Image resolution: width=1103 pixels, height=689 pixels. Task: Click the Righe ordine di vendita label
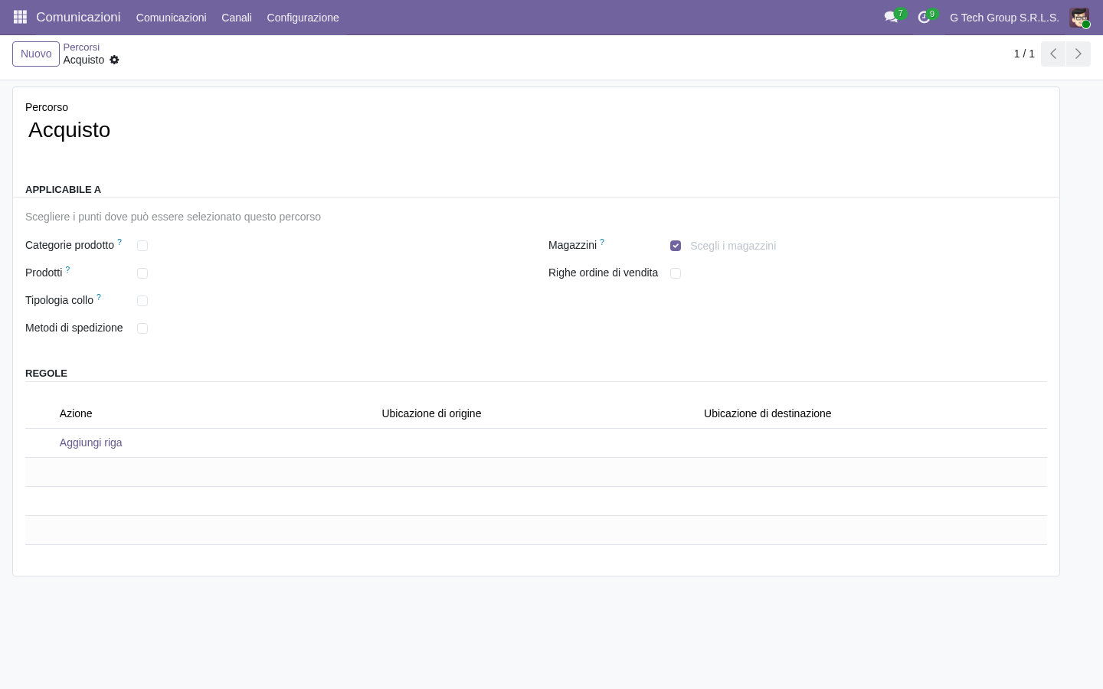(603, 273)
